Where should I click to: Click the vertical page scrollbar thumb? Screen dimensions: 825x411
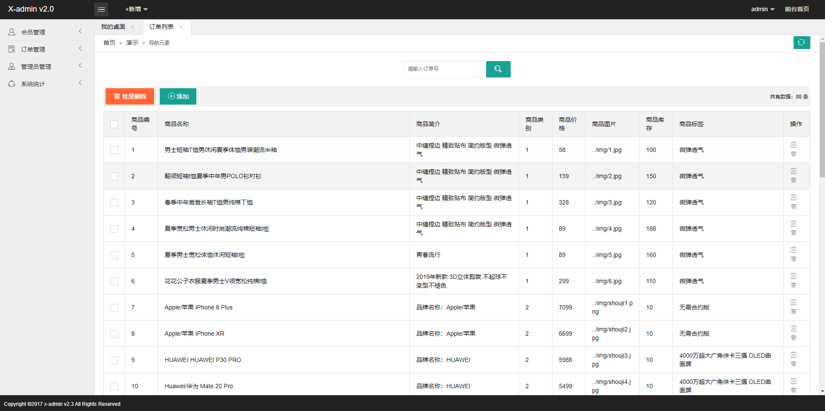[x=822, y=110]
